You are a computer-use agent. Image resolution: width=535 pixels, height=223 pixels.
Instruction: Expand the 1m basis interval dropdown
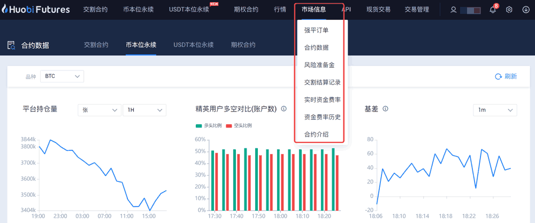(495, 110)
